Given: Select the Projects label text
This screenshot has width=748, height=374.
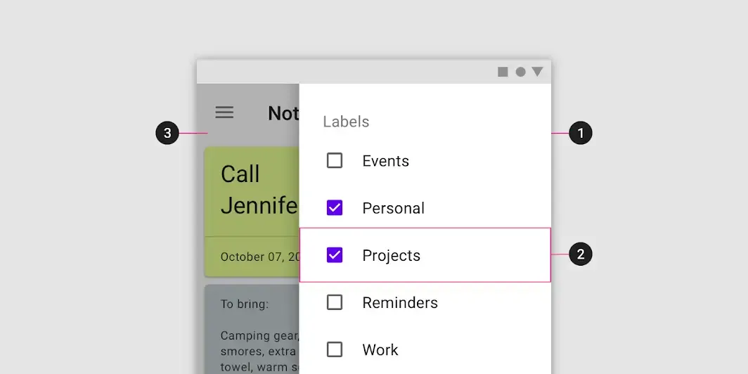Looking at the screenshot, I should [391, 255].
